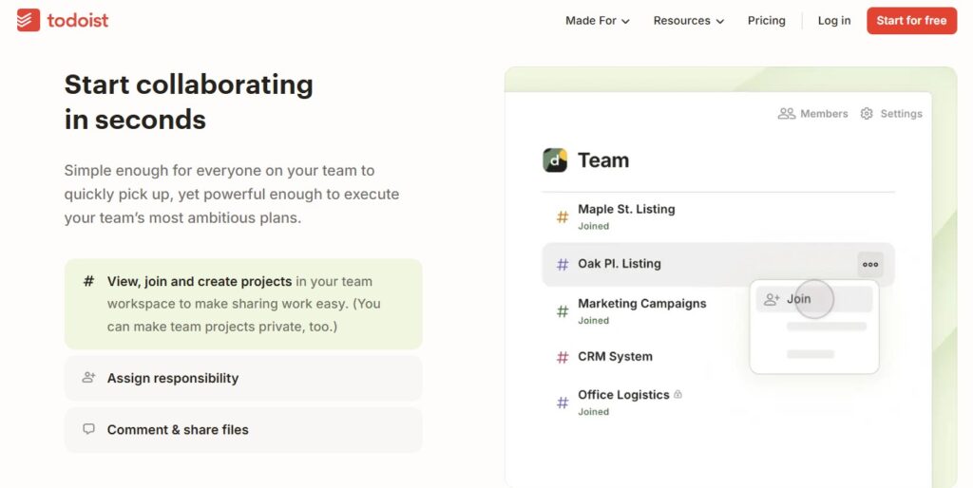Click the CRM System hash icon
This screenshot has height=488, width=973.
point(563,358)
